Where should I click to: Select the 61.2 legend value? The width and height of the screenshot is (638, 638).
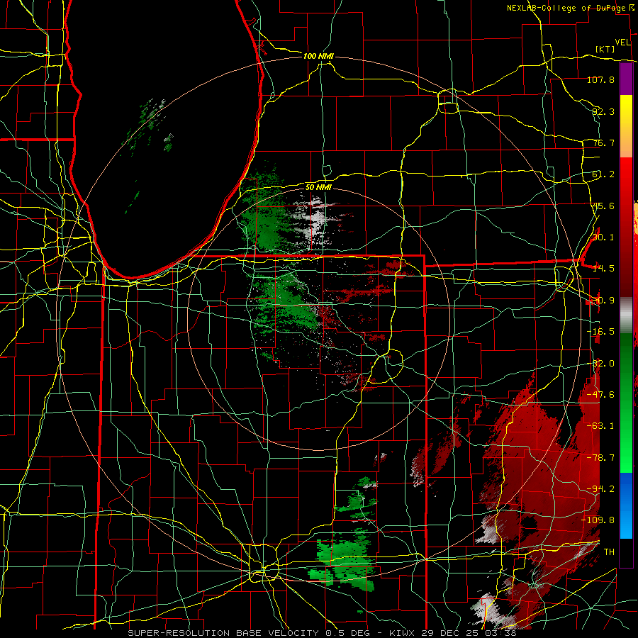click(x=603, y=174)
